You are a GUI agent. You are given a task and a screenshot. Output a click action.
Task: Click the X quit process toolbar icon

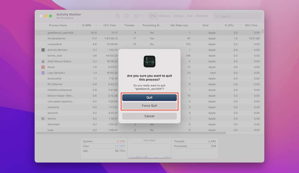(117, 16)
